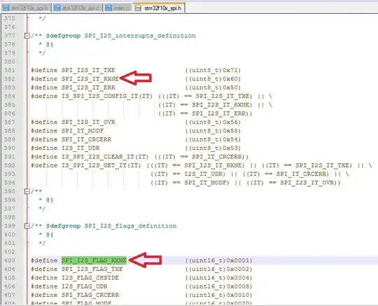Open the stm32f10x_spi.c tab
378x306 pixels.
coord(77,8)
